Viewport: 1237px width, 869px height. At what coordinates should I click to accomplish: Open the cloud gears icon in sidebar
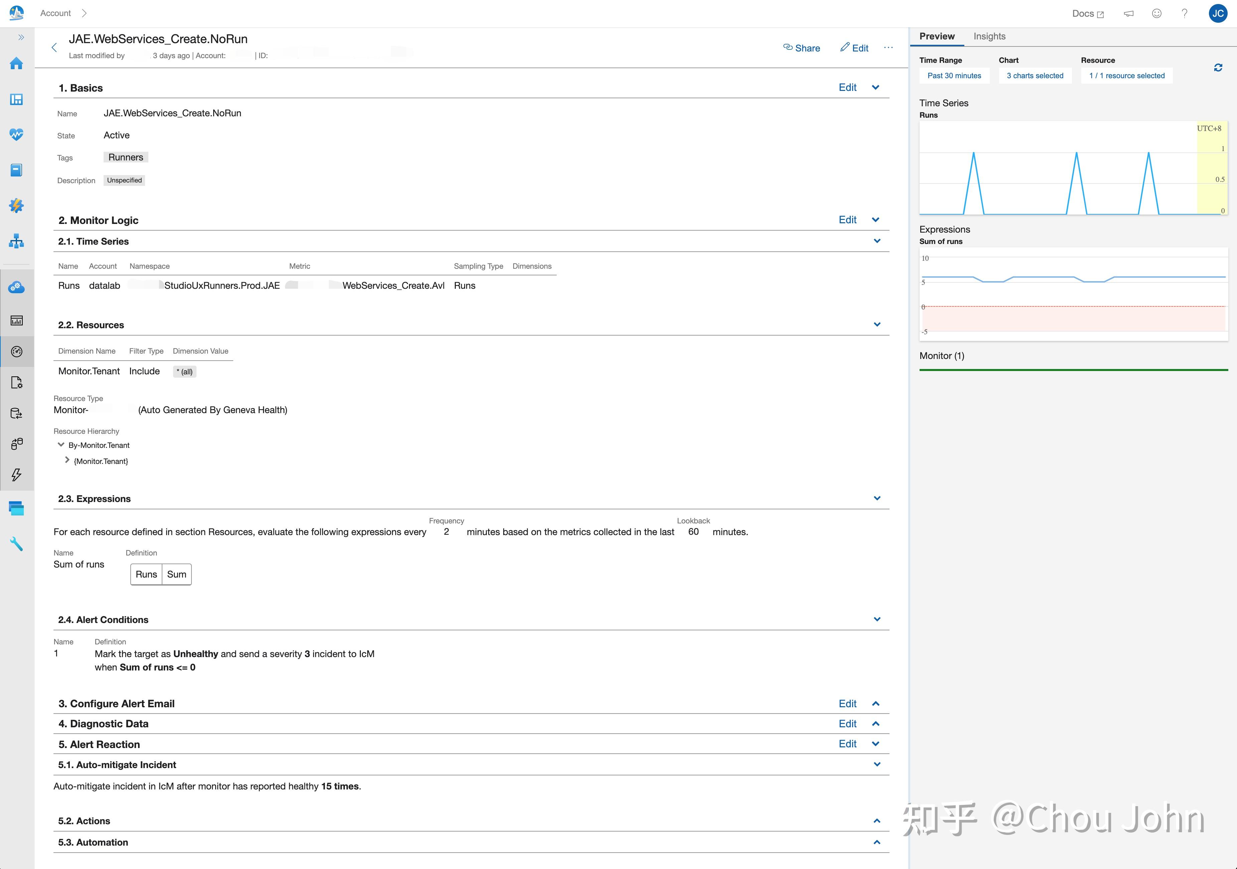[17, 287]
